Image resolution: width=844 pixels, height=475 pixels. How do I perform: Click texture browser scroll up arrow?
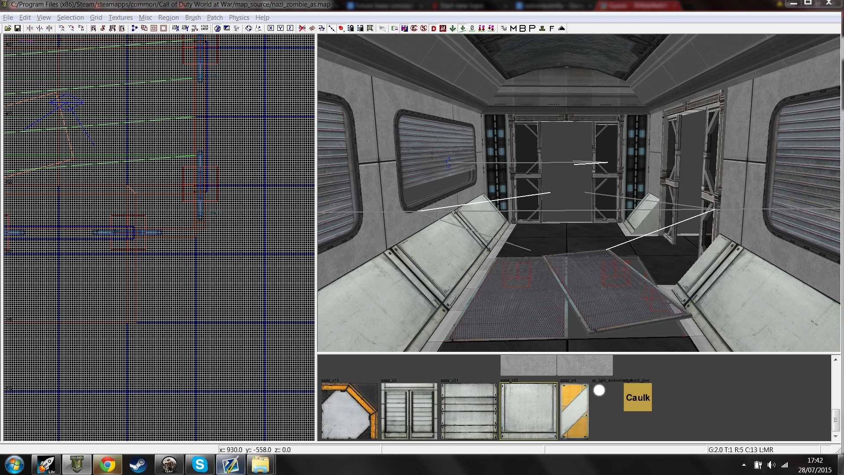[x=836, y=360]
